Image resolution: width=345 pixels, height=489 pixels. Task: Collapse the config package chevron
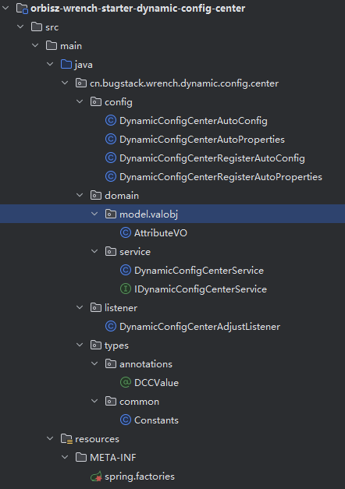tap(80, 101)
